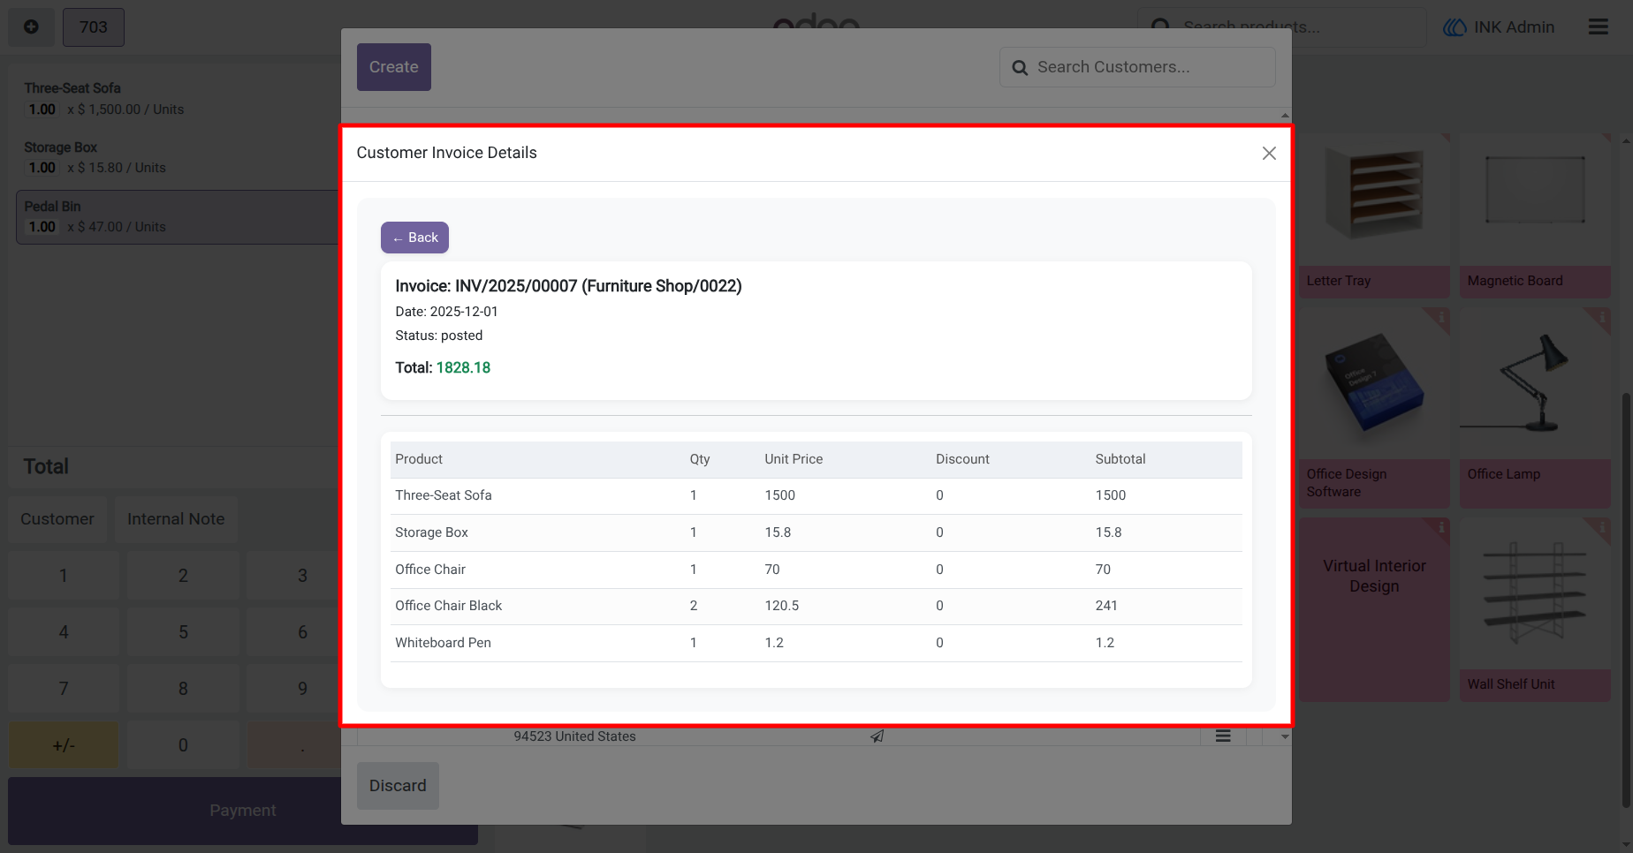Screen dimensions: 1633x853
Task: Click the Discard button
Action: [x=398, y=786]
